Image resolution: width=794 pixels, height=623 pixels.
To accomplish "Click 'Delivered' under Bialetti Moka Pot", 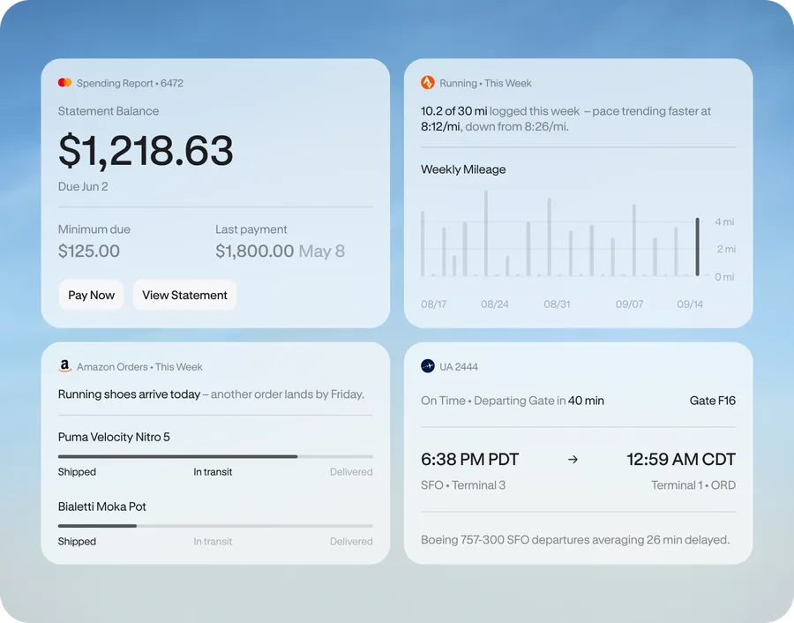I will coord(351,542).
